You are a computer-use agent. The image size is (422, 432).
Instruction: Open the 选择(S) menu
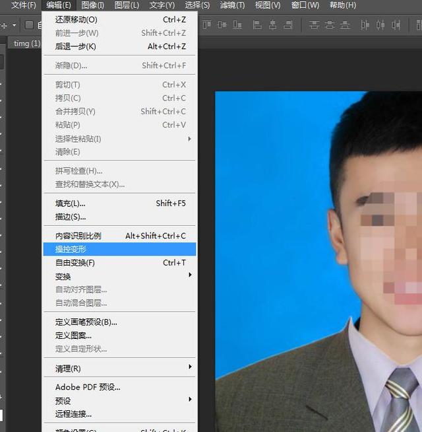coord(197,5)
